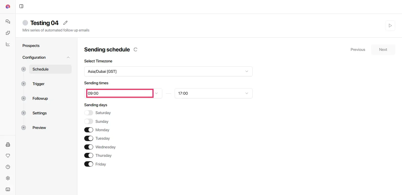Disable sending on Wednesday
The height and width of the screenshot is (195, 402).
tap(89, 147)
